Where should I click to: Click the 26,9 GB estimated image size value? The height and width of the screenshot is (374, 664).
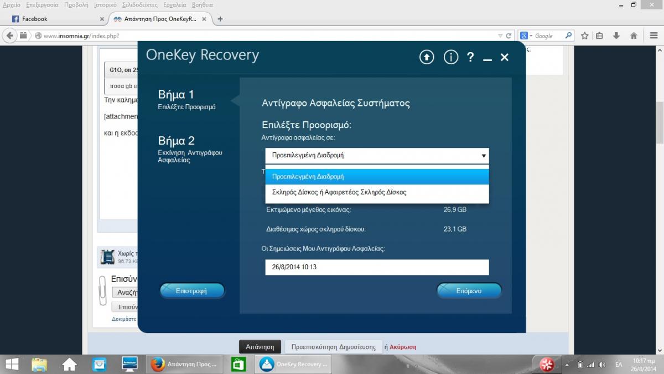click(455, 210)
